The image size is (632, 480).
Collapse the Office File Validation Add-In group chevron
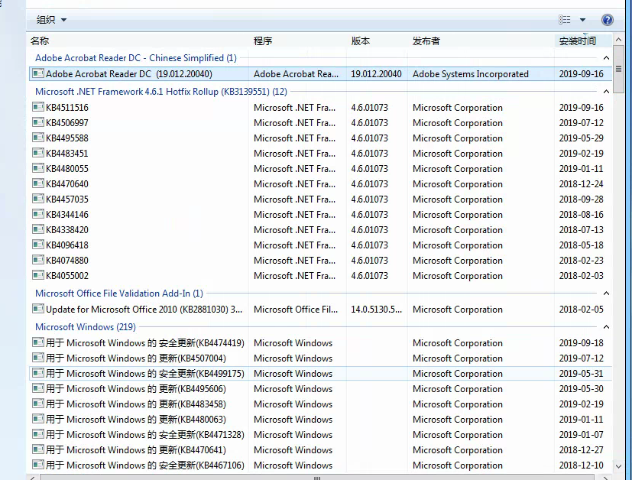pos(606,294)
